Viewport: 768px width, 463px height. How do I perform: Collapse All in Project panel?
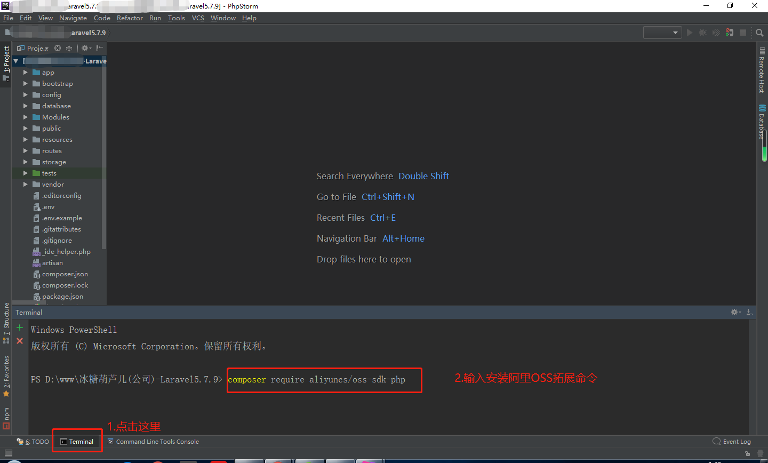[x=69, y=48]
